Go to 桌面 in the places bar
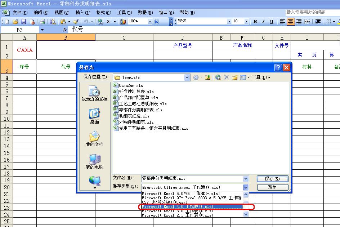Screen dimensions: 340x227 tap(94, 116)
